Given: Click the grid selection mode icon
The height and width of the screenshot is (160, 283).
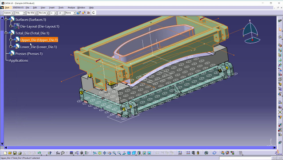Looking at the screenshot, I should pos(240,153).
